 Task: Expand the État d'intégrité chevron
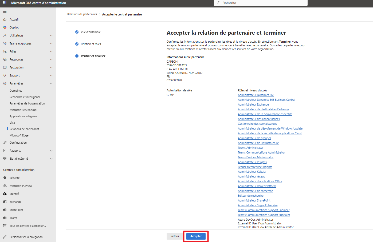coord(51,159)
